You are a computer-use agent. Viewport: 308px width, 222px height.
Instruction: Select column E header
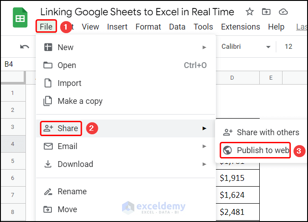(x=271, y=78)
